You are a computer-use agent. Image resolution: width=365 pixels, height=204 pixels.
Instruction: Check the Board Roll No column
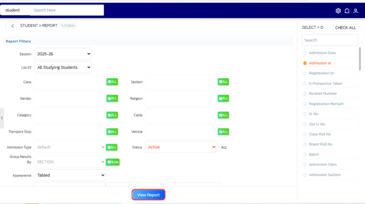click(304, 145)
